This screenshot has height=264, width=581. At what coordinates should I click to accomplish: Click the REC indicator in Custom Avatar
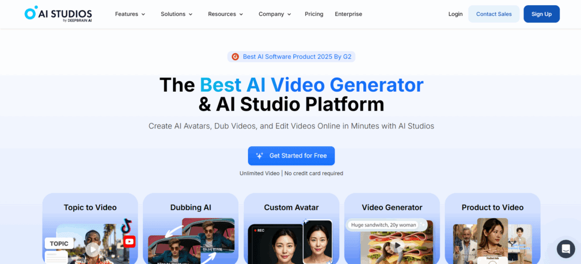click(x=259, y=230)
